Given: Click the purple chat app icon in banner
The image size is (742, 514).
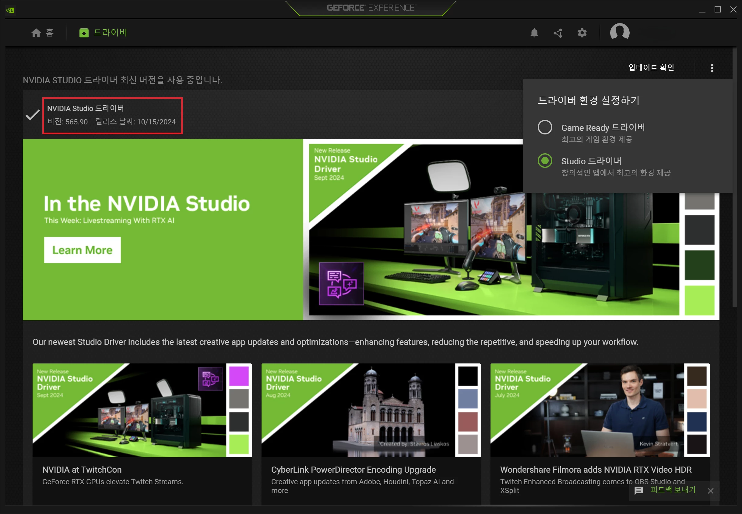Looking at the screenshot, I should click(x=341, y=284).
